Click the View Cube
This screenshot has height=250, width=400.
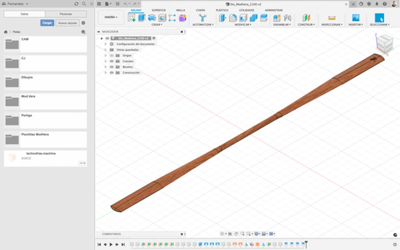click(385, 44)
